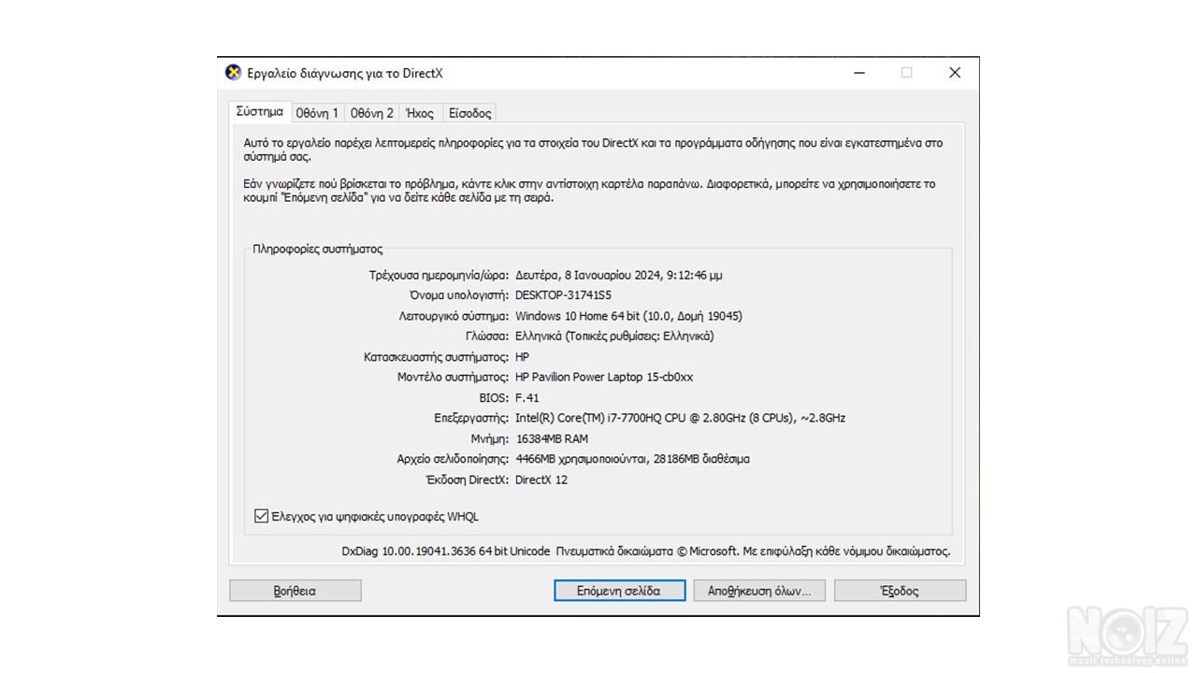Click the NOIZ watermark logo
Viewport: 1197px width, 673px height.
1127,637
